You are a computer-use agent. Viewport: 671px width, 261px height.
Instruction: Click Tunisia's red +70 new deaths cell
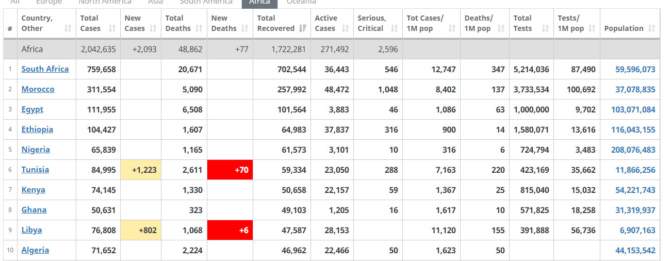(x=230, y=170)
